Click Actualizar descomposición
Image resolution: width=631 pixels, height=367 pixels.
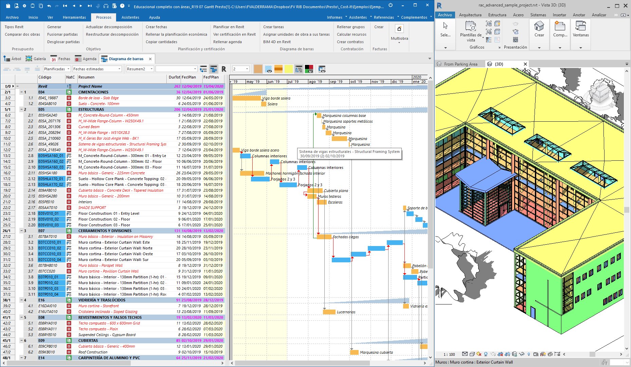109,27
